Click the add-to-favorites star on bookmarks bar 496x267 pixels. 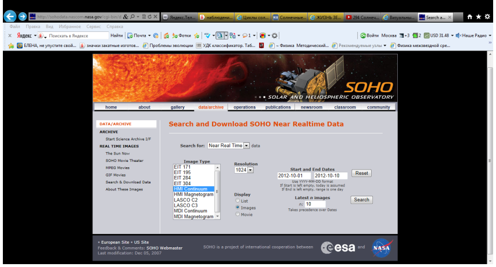11,46
